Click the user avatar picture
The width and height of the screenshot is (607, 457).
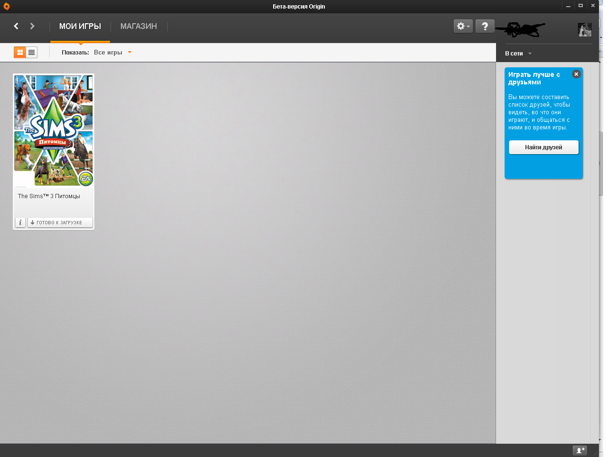[585, 30]
